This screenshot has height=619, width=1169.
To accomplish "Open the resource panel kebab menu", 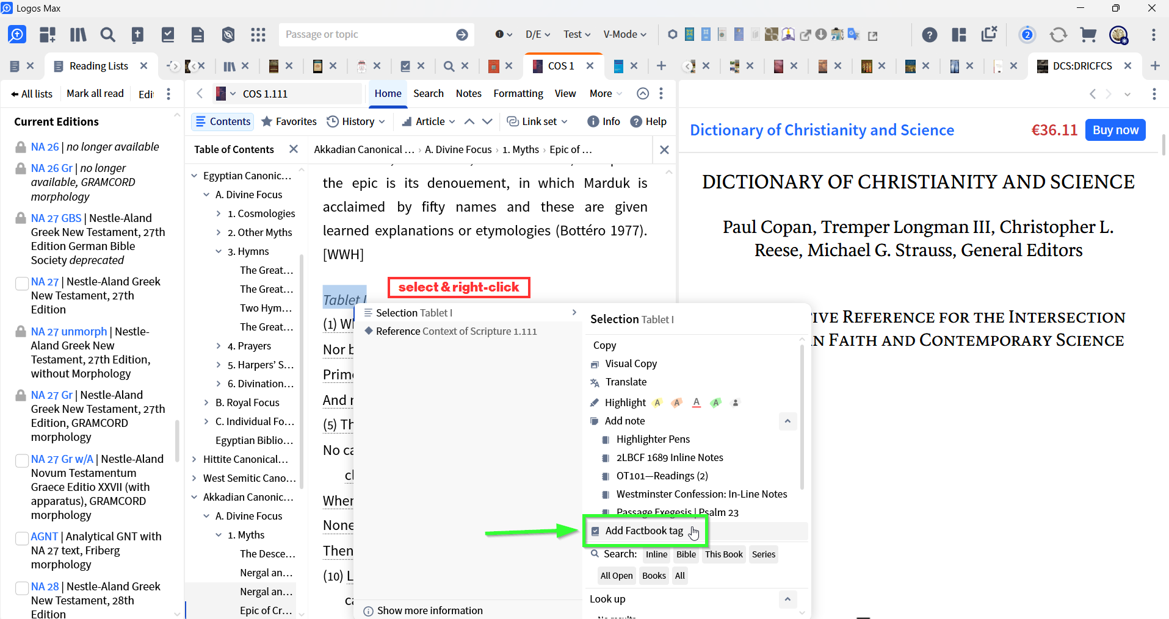I will click(661, 93).
